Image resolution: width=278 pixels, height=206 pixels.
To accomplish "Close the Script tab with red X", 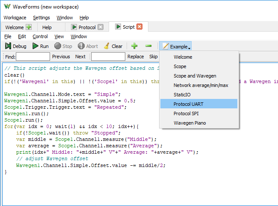I will (139, 27).
